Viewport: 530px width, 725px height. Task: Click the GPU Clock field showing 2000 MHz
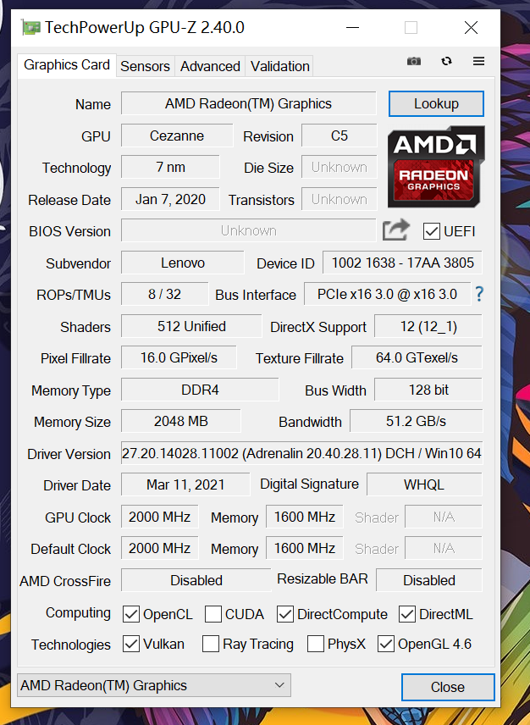tap(159, 517)
